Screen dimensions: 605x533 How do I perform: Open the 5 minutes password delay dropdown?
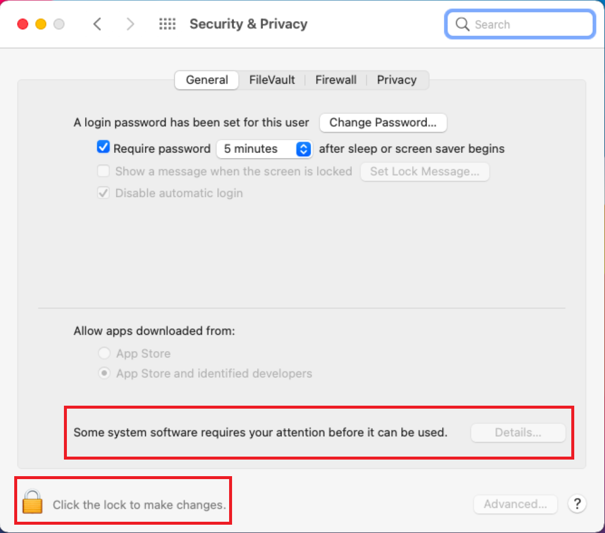[x=264, y=149]
